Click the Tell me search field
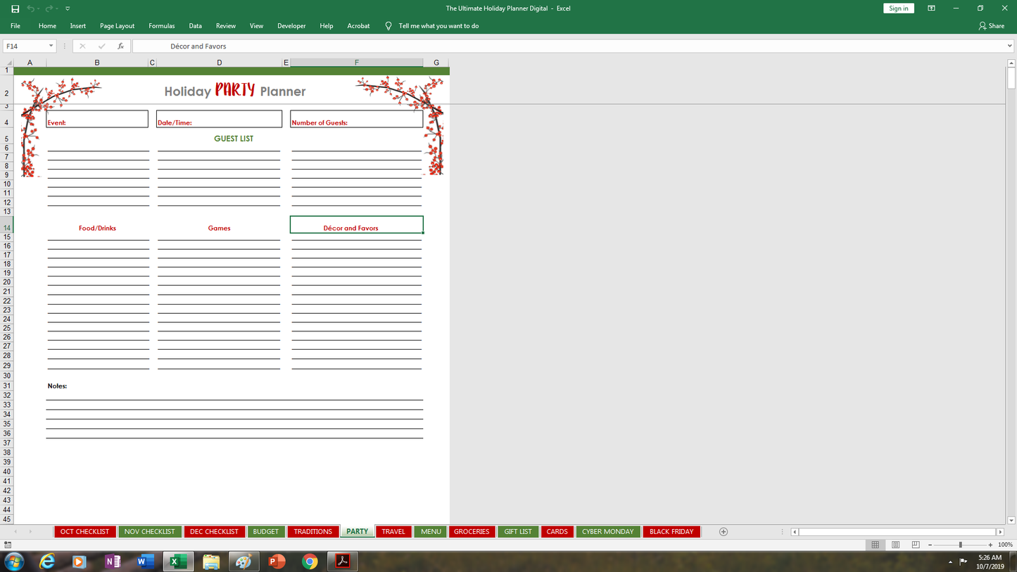Image resolution: width=1017 pixels, height=572 pixels. click(438, 26)
